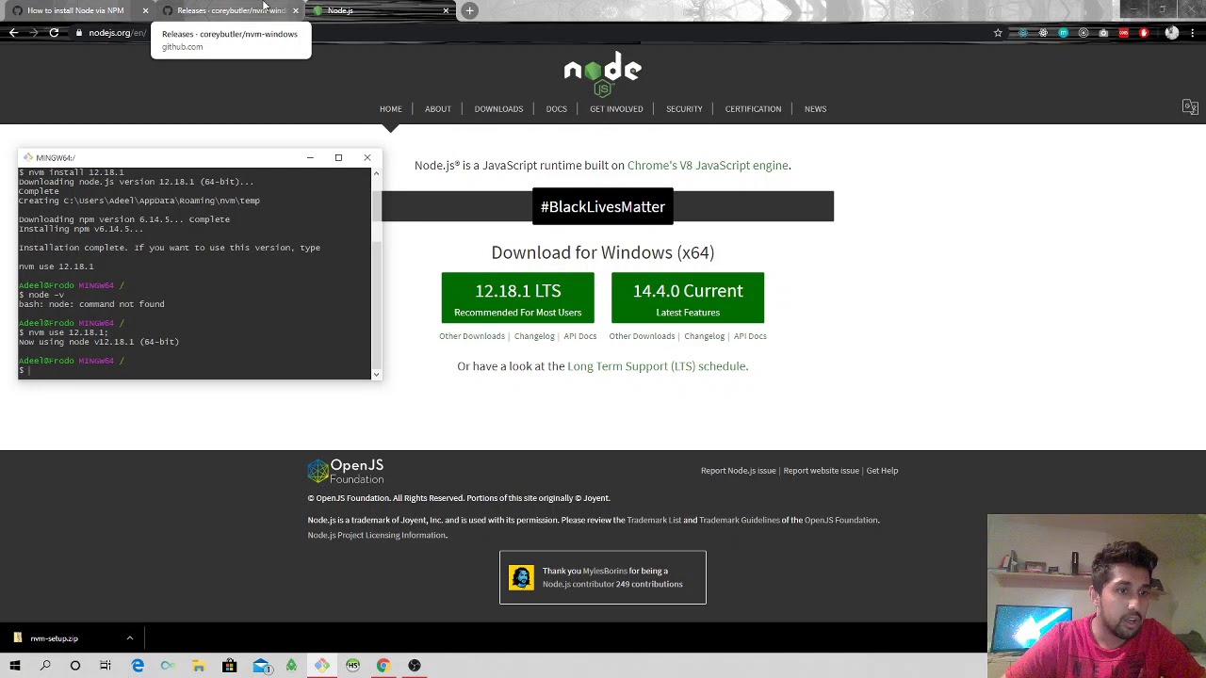Click Report website issue link

click(x=821, y=471)
